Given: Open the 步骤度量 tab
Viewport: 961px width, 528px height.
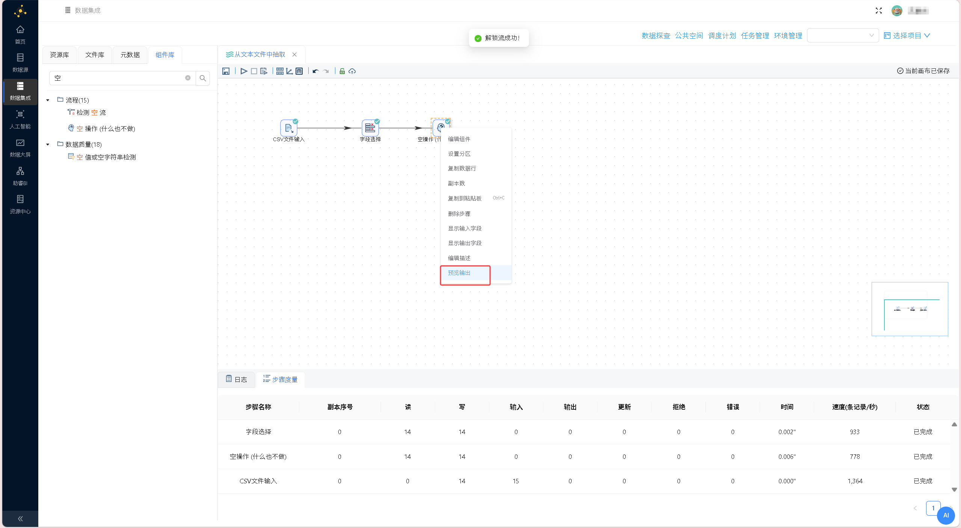Looking at the screenshot, I should (x=280, y=379).
